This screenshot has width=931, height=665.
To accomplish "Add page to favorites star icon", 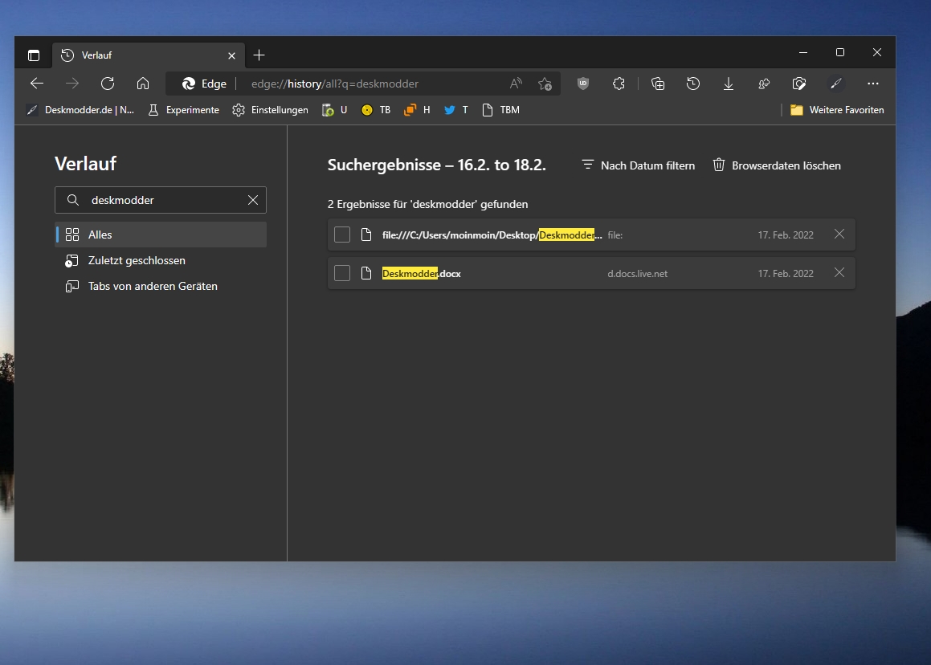I will [545, 84].
